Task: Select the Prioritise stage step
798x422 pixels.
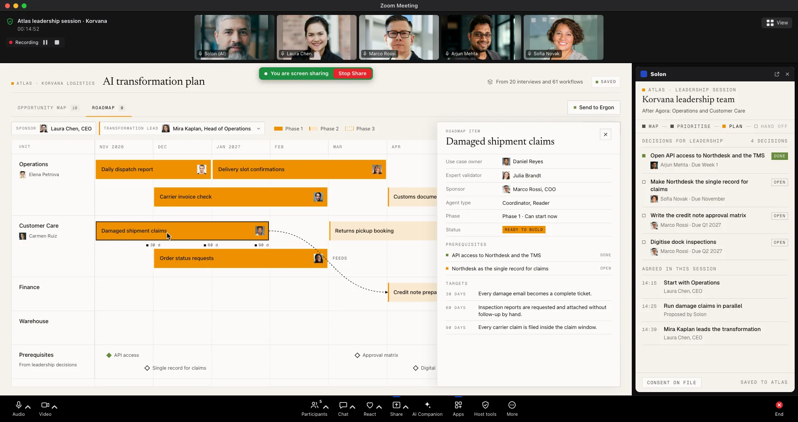Action: click(690, 126)
